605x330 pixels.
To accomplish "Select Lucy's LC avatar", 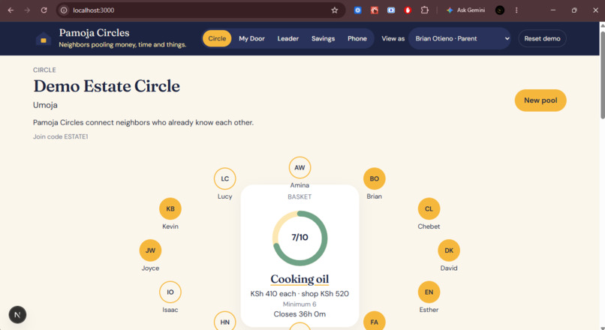I will click(x=225, y=179).
